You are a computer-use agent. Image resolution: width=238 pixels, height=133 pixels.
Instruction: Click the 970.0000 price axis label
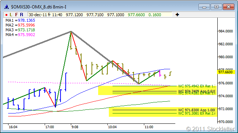click(x=225, y=122)
